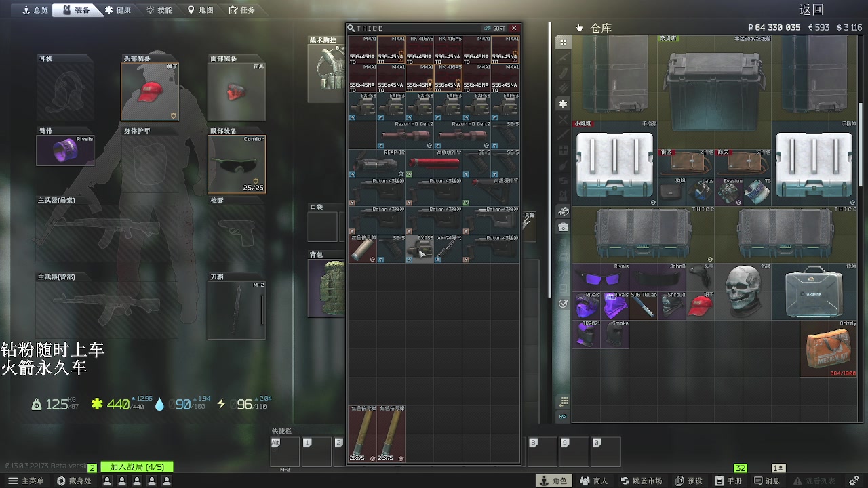Click the mask in the 面部装备 slot
The image size is (868, 488).
click(x=237, y=92)
